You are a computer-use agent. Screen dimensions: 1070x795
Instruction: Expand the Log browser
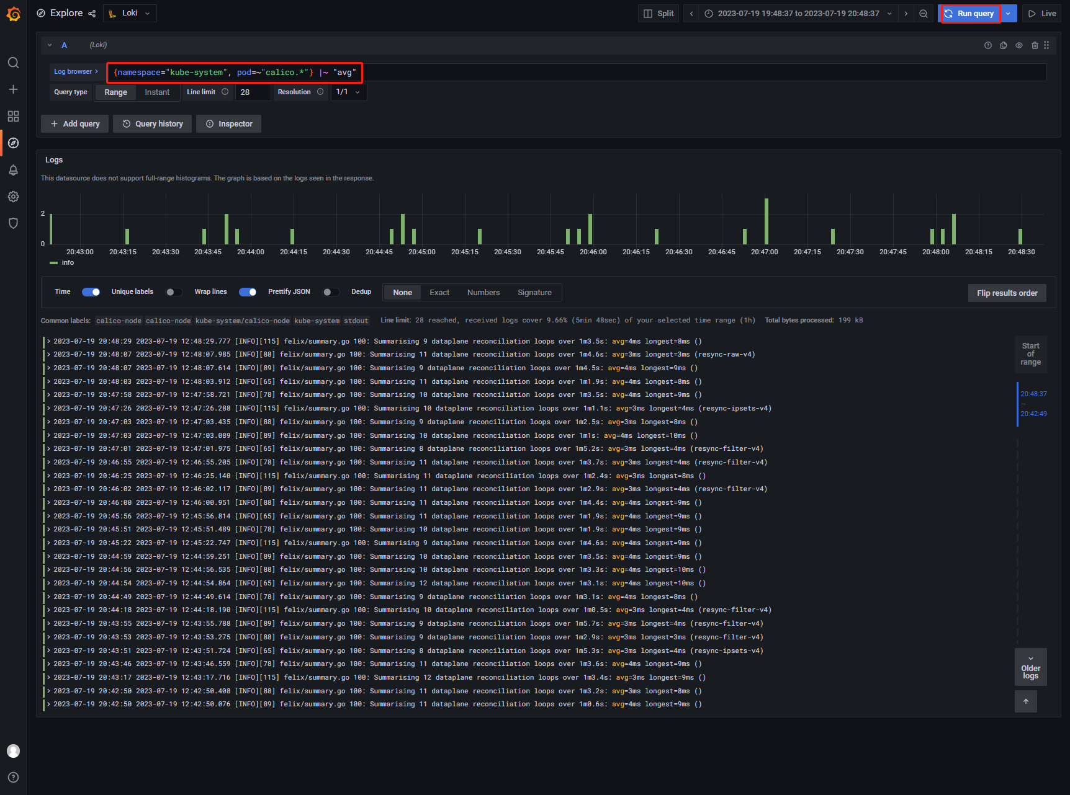point(76,72)
